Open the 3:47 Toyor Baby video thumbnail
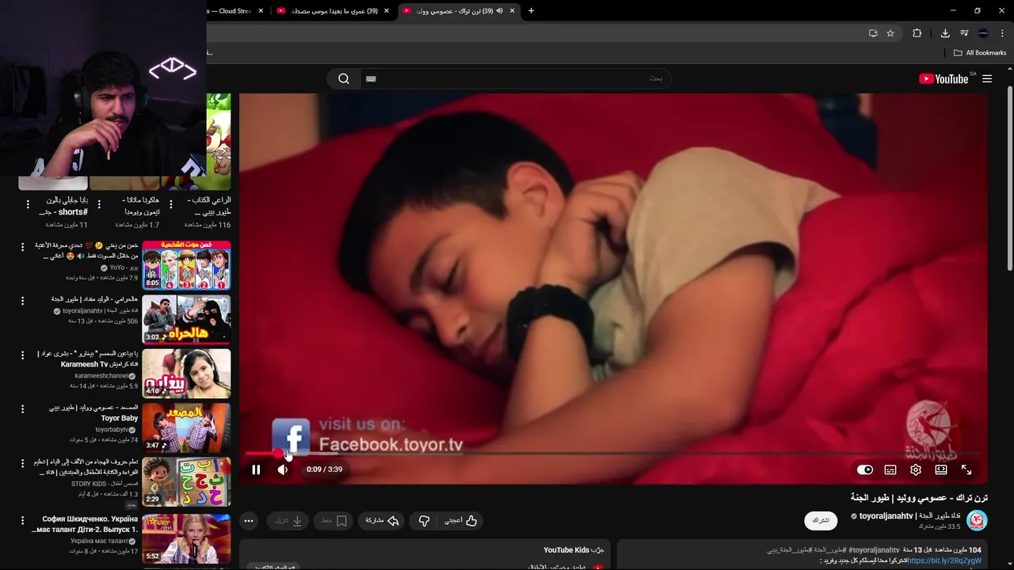This screenshot has width=1014, height=570. (x=186, y=427)
